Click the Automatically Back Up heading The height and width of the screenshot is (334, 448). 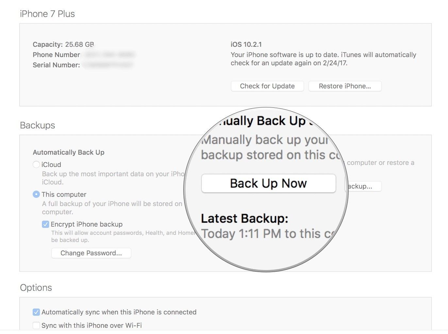tap(69, 152)
